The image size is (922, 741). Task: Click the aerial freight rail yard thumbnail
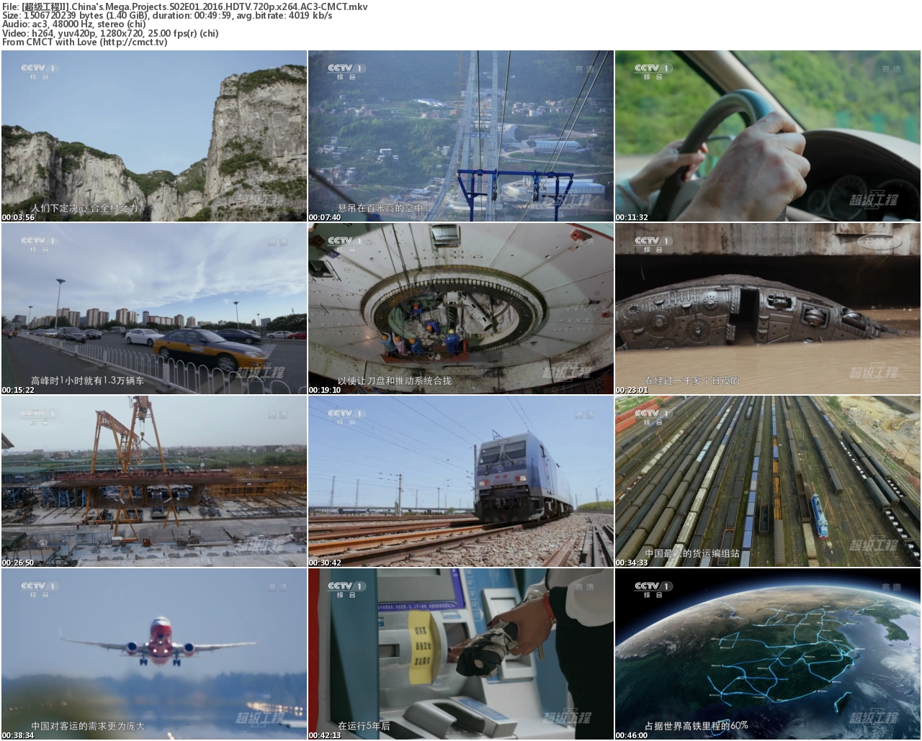click(767, 481)
